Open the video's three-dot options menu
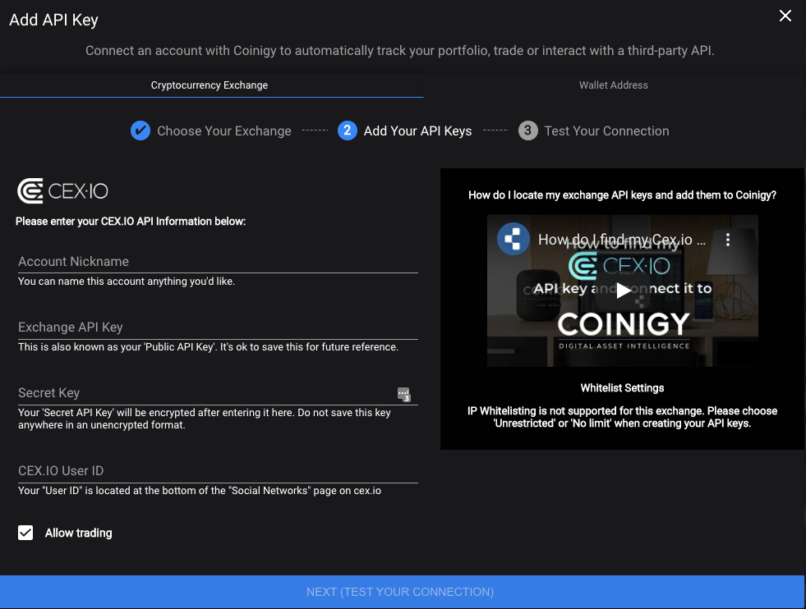Image resolution: width=806 pixels, height=609 pixels. 728,240
